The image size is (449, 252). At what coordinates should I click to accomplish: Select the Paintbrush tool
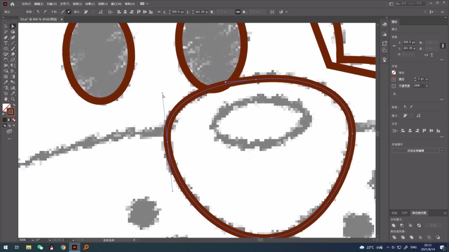12,48
